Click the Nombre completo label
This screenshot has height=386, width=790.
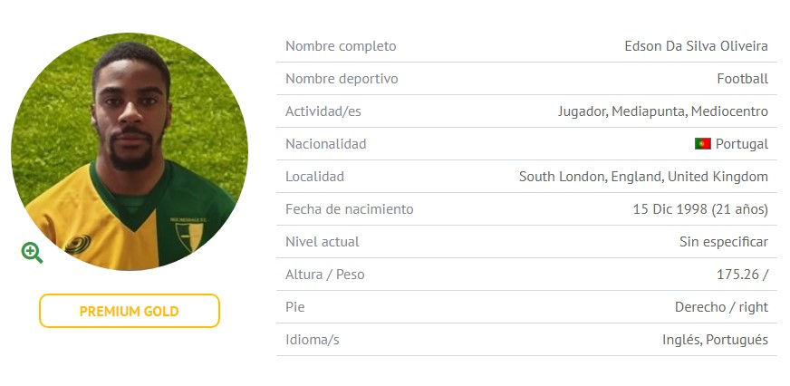click(341, 46)
